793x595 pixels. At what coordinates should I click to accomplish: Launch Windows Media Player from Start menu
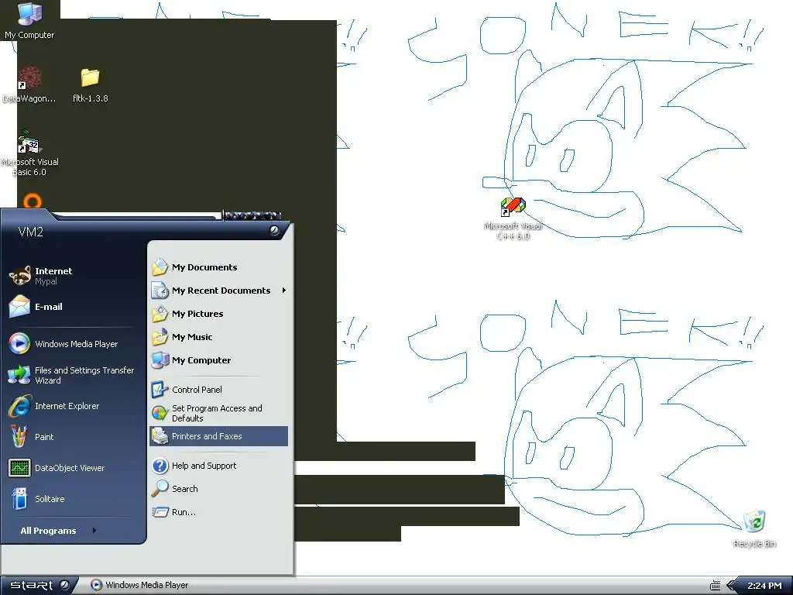point(72,343)
